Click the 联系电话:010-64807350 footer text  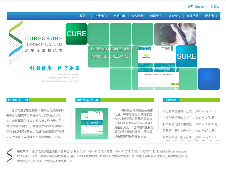pos(90,151)
